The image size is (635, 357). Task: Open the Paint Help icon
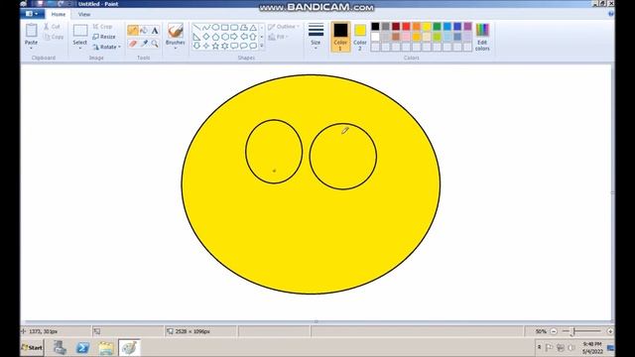[x=611, y=14]
